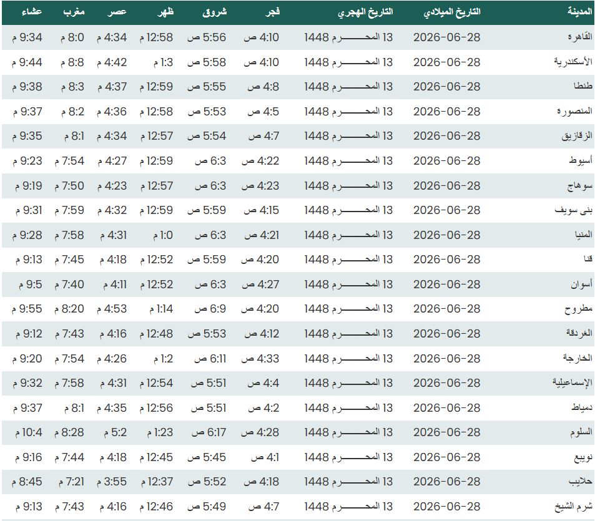Screen dimensions: 595x521
Task: Click القاهرة Gregorian date 2026-06-28
Action: pos(446,37)
